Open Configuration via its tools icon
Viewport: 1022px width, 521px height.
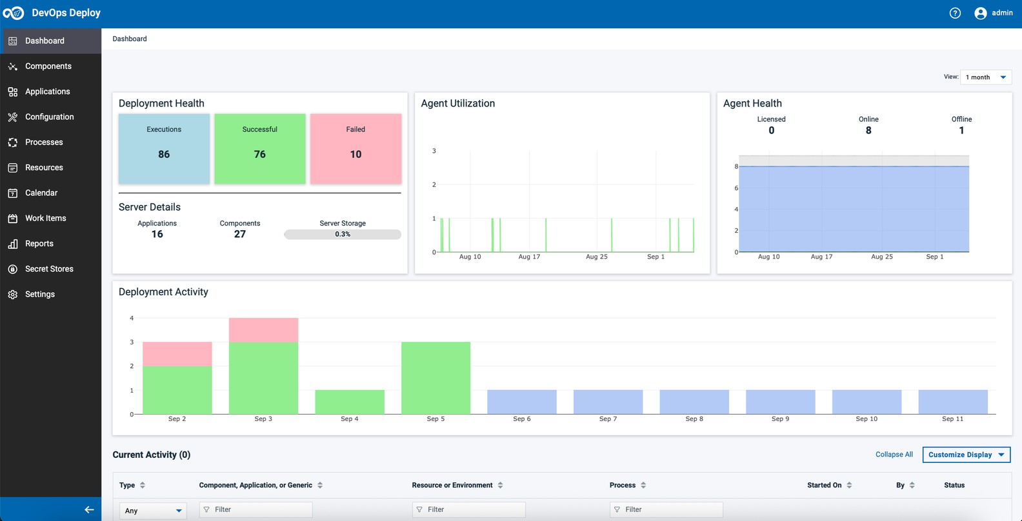tap(13, 117)
